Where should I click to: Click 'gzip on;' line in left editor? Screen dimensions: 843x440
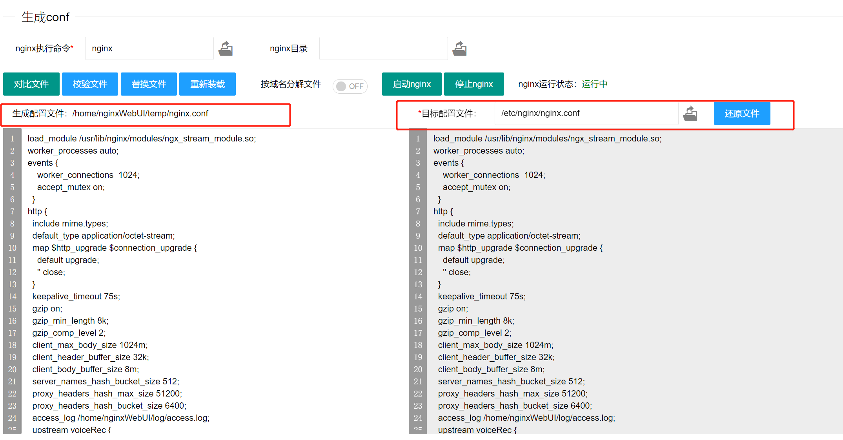(47, 309)
